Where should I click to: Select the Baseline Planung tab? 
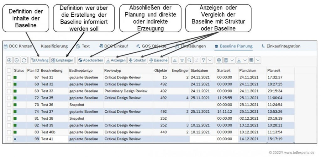[234, 46]
